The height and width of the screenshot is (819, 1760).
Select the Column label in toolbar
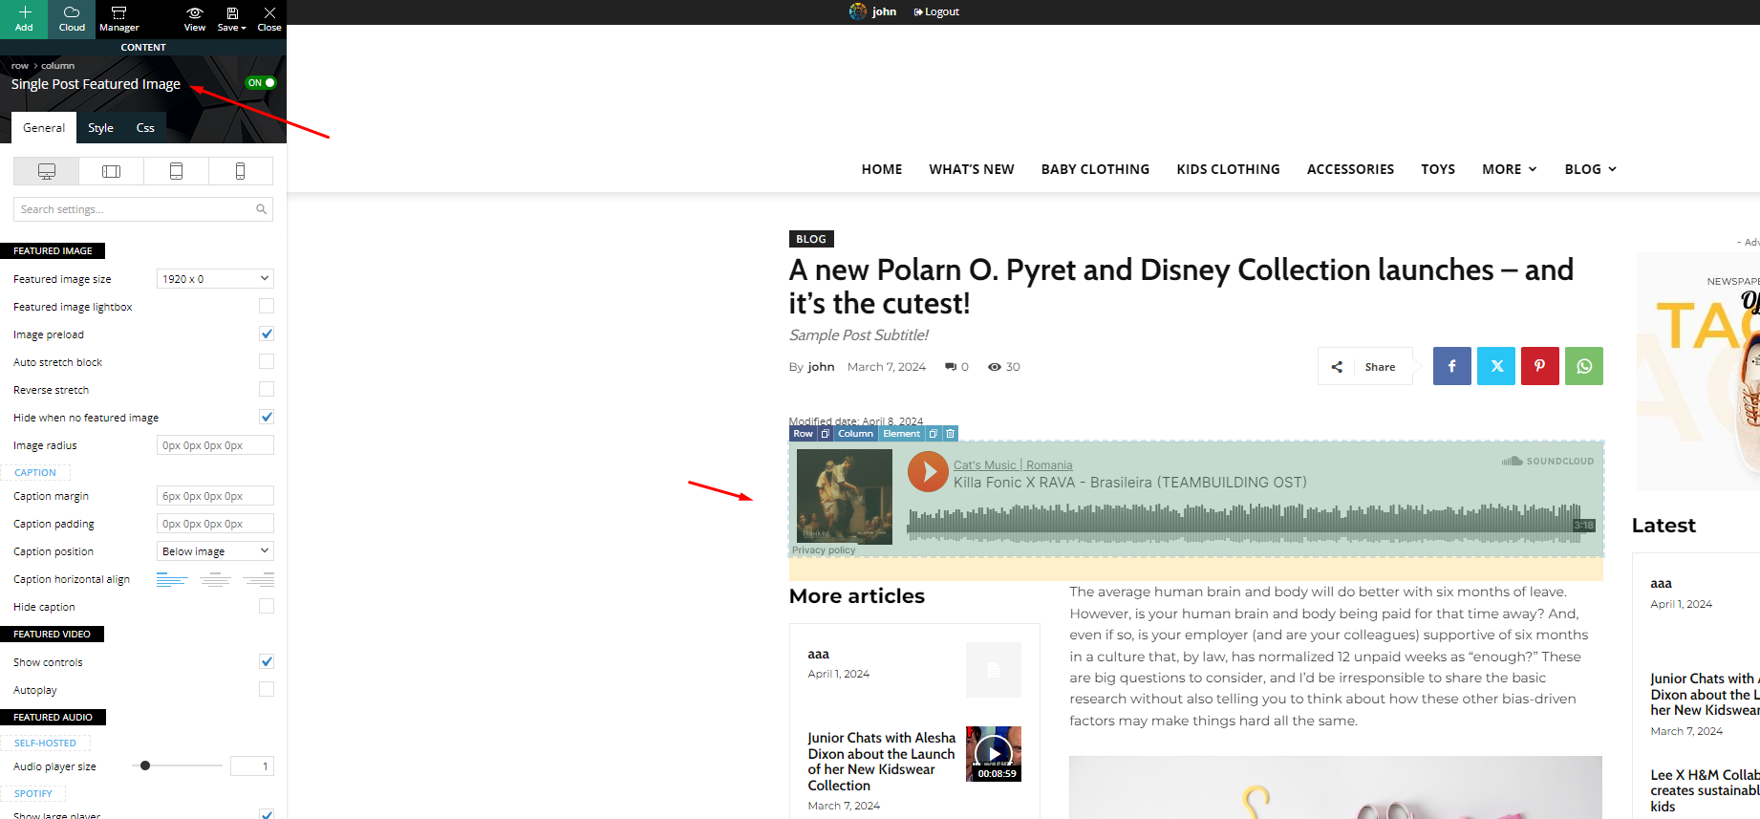(x=855, y=433)
